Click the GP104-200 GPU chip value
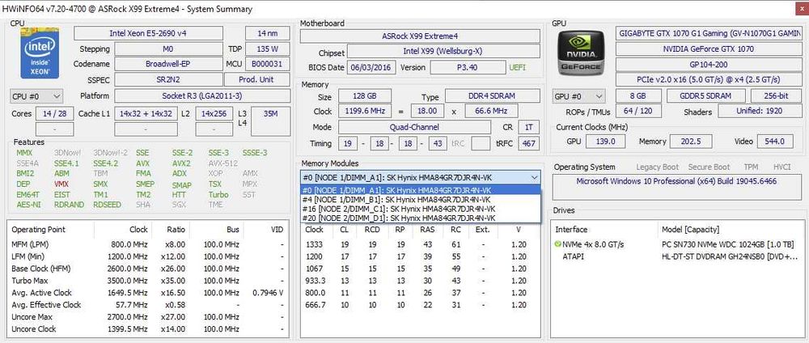This screenshot has width=809, height=343. click(x=709, y=65)
